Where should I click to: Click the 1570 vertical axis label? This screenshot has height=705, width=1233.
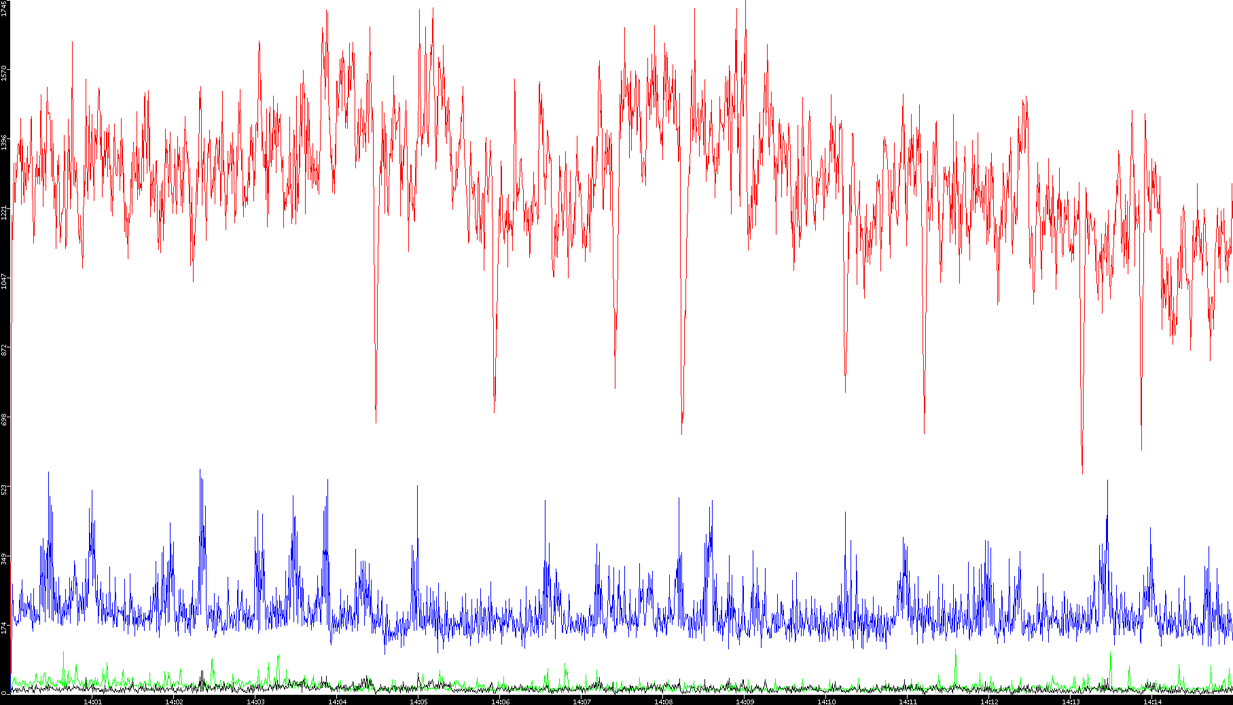[x=4, y=73]
